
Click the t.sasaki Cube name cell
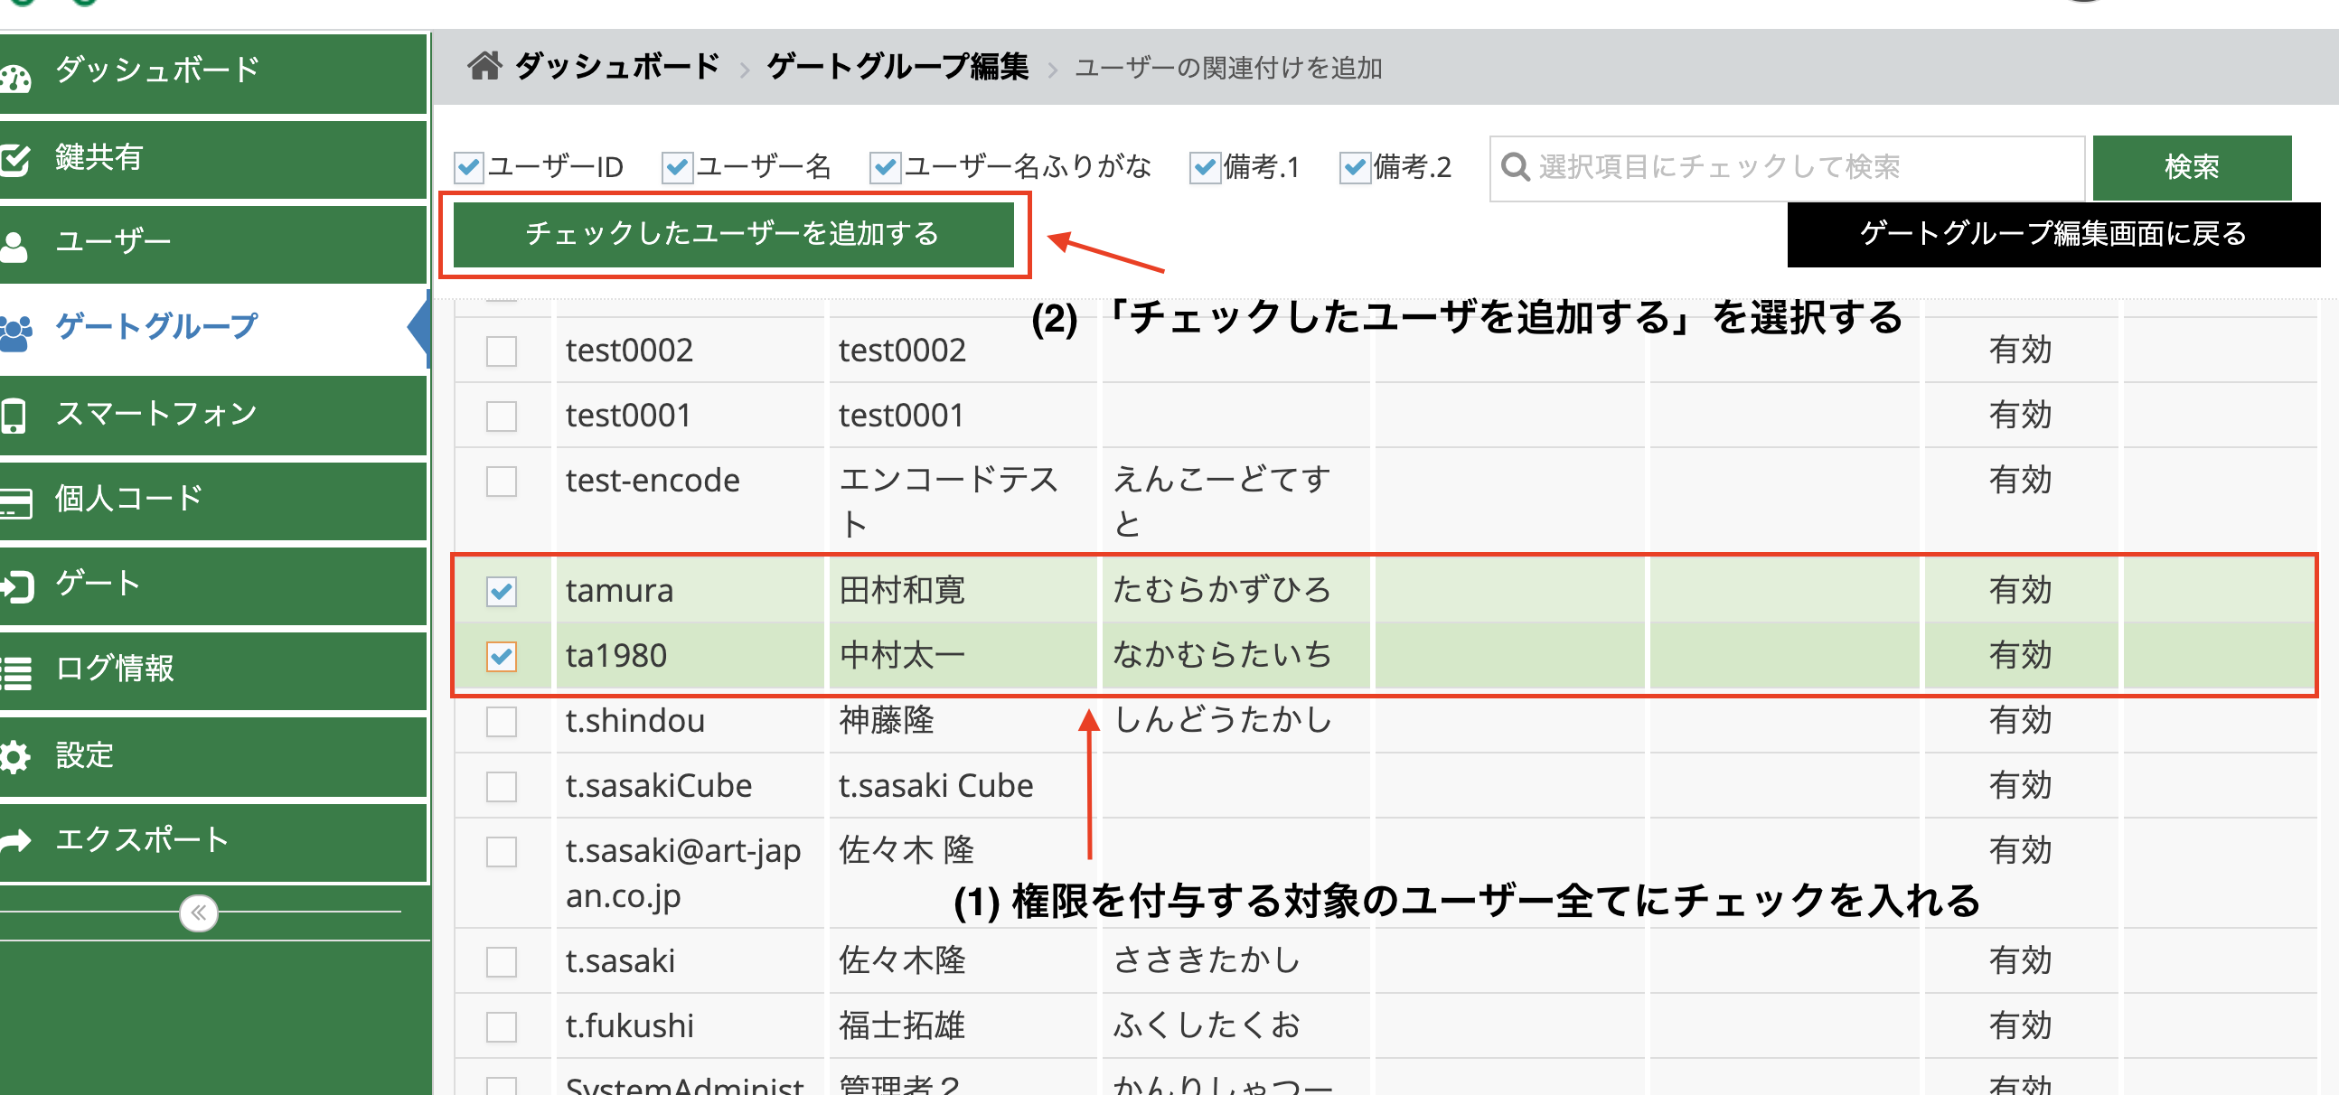point(963,786)
